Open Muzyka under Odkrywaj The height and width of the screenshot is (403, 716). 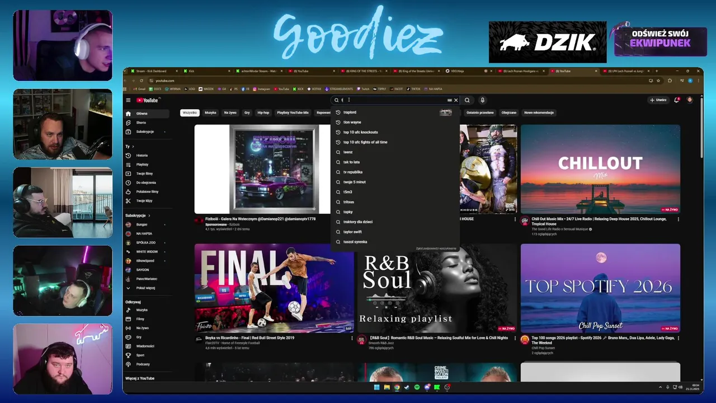coord(147,310)
